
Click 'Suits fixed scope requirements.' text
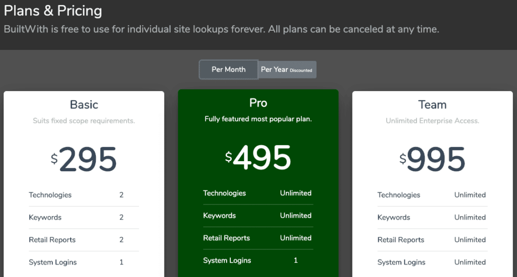coord(84,121)
